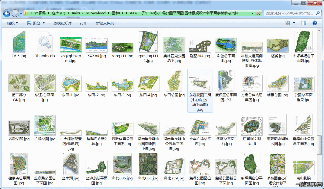Open the 组织 menu
This screenshot has width=324, height=189.
(x=12, y=23)
